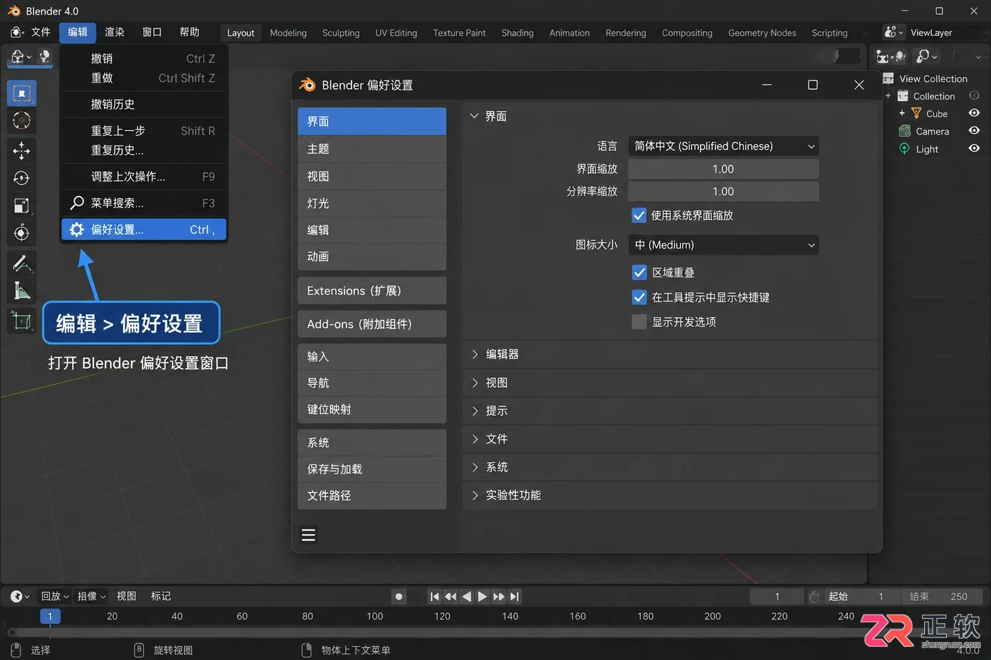The image size is (991, 660).
Task: Hide the Cube in the outliner
Action: coord(974,113)
